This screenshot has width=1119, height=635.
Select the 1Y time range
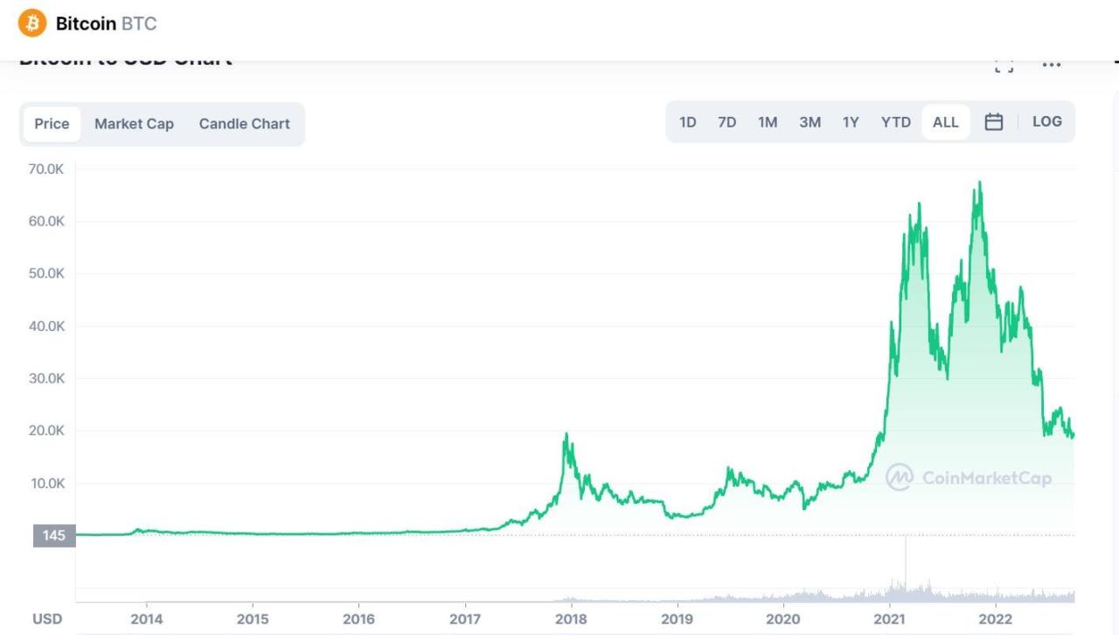(851, 122)
